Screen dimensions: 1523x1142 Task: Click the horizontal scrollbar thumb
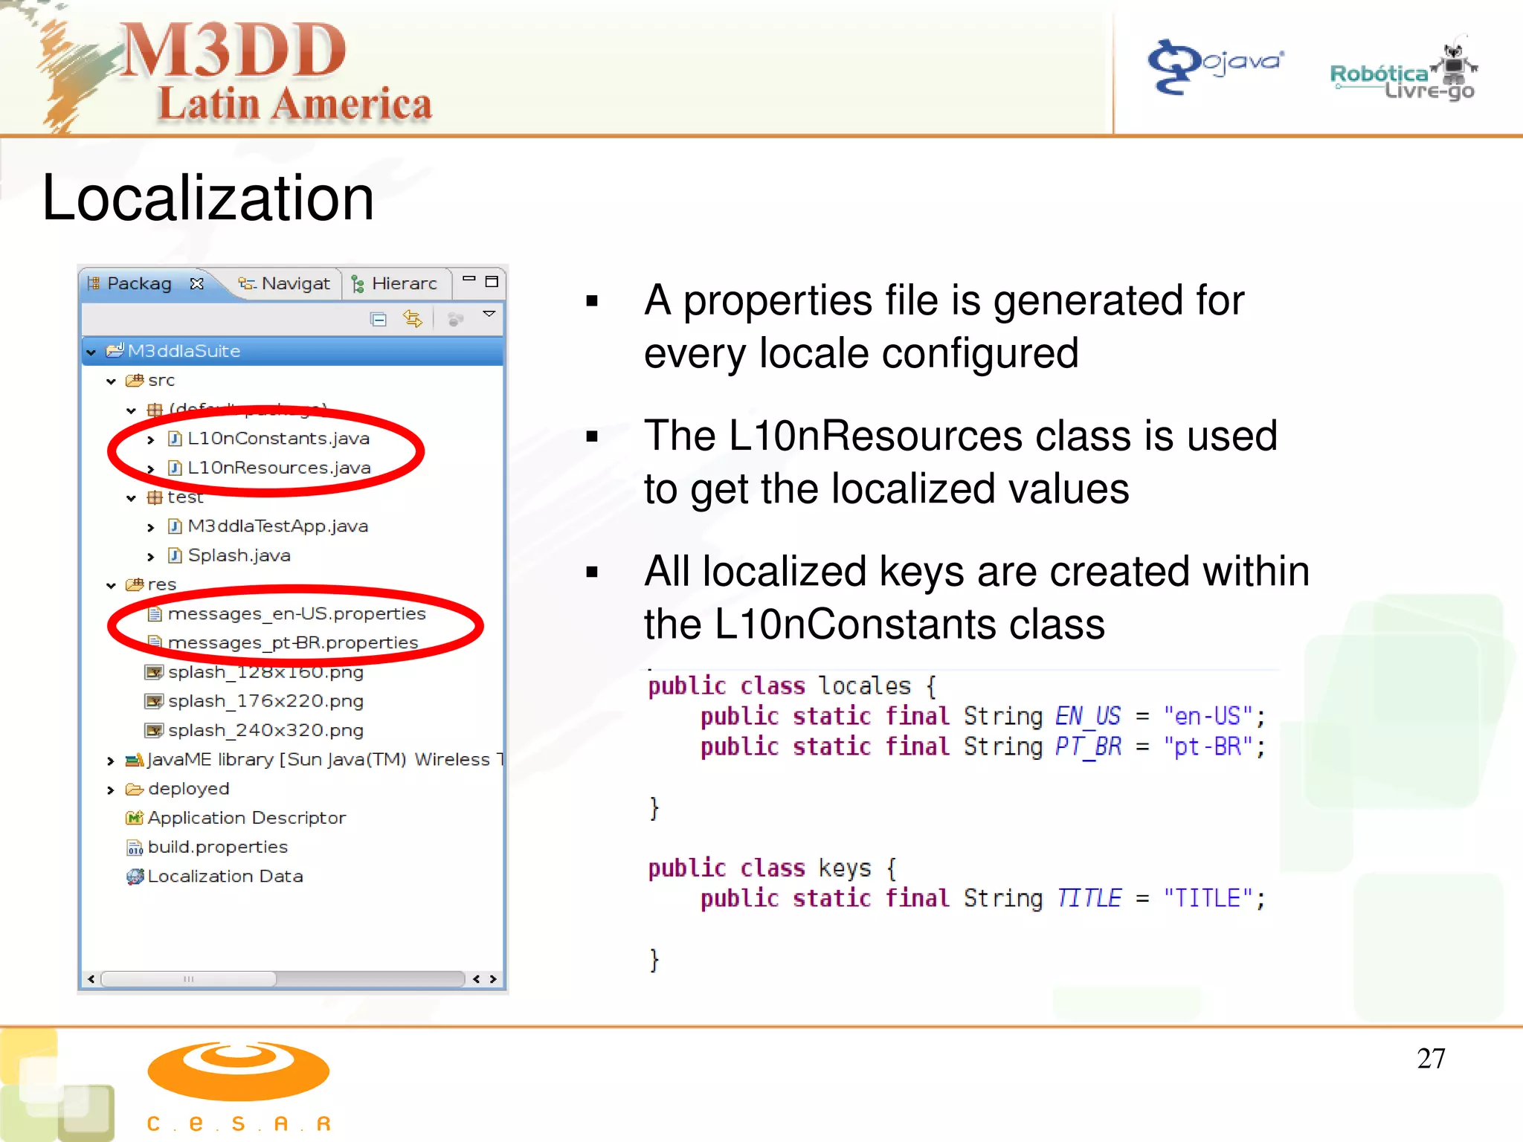(x=189, y=978)
